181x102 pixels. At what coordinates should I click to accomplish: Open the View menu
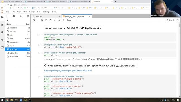coord(19,12)
